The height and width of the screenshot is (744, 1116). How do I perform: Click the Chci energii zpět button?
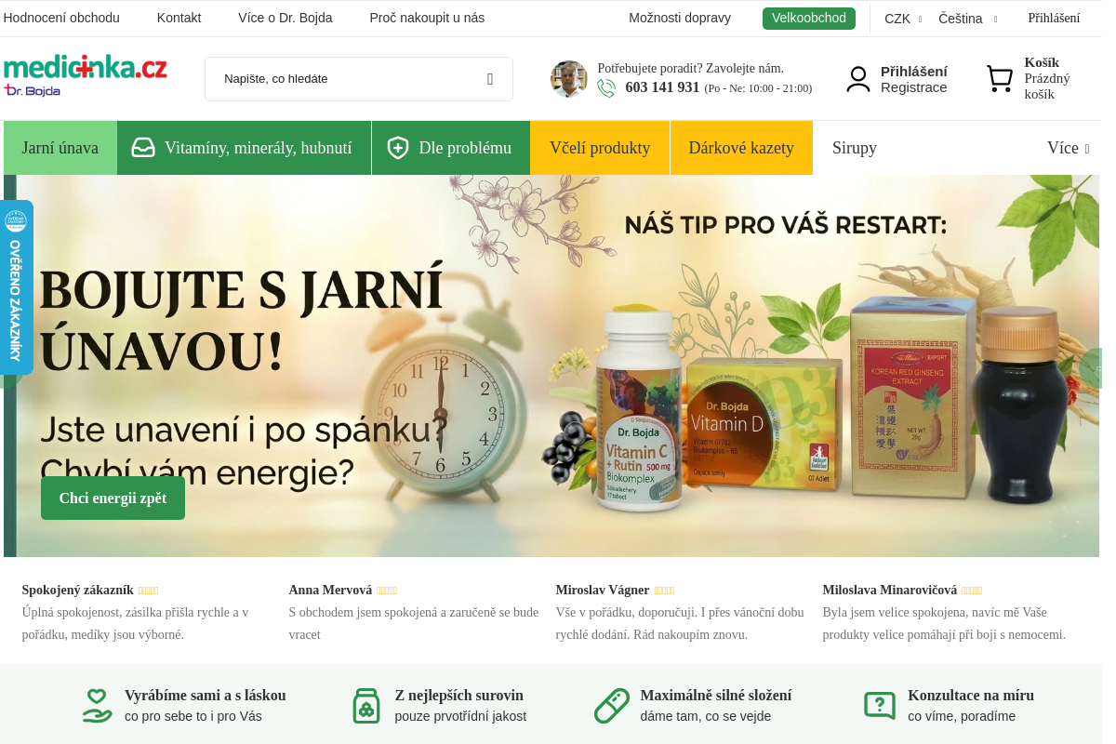(x=113, y=498)
